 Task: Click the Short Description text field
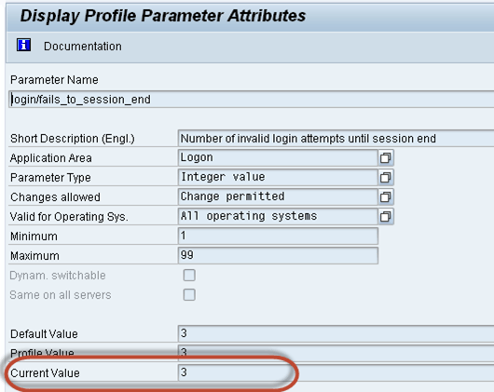336,139
